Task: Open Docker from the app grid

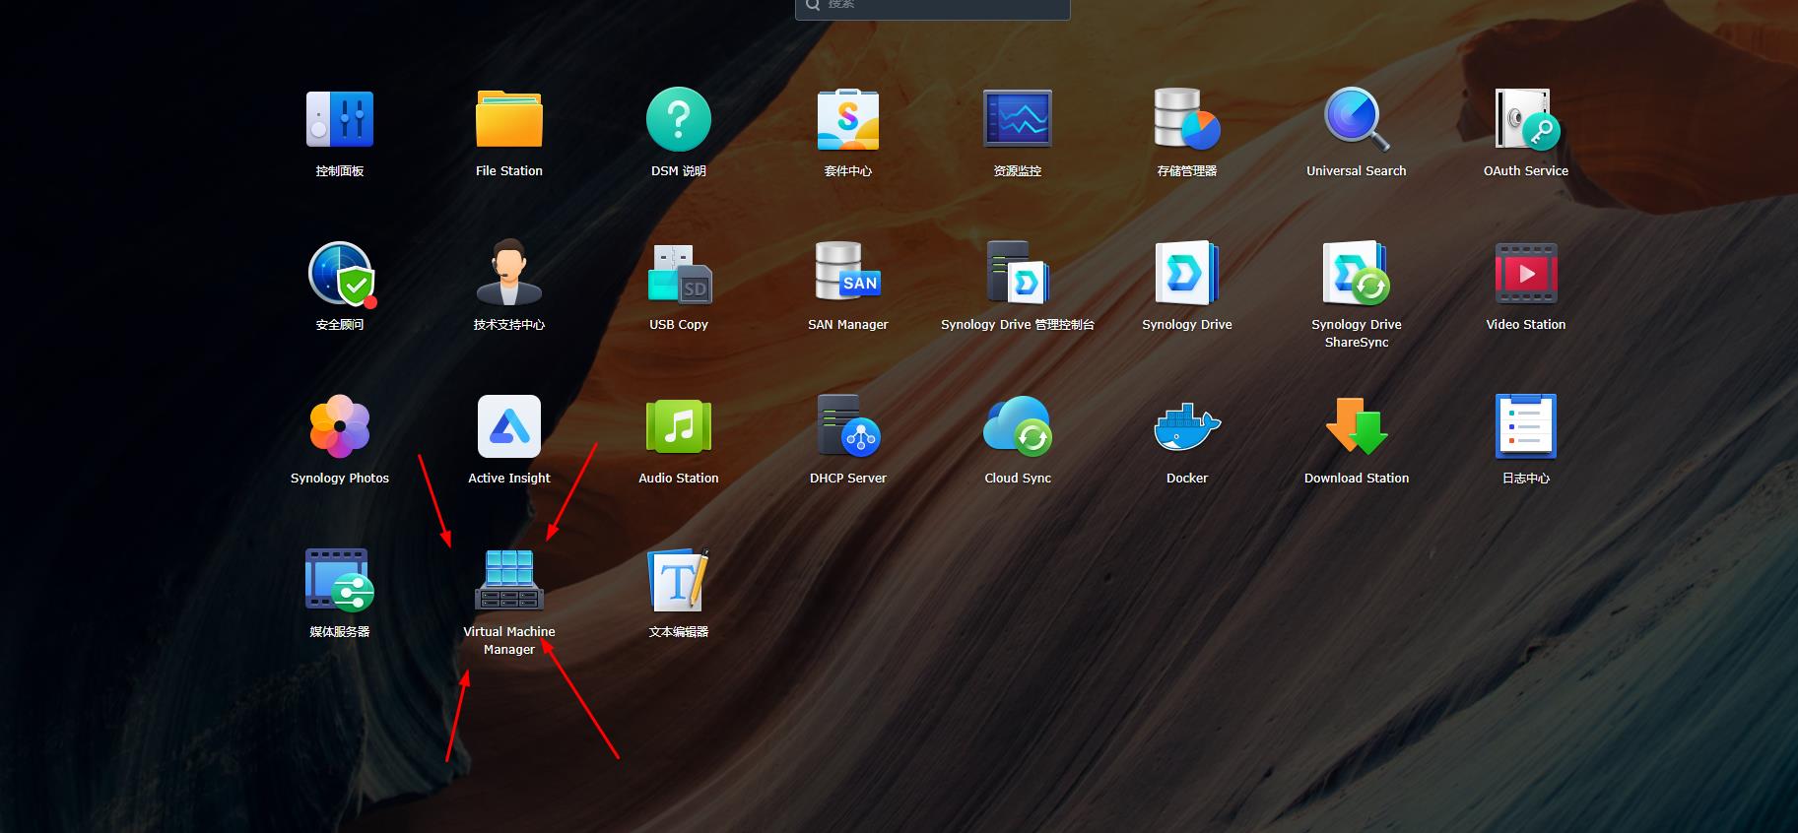Action: pos(1186,427)
